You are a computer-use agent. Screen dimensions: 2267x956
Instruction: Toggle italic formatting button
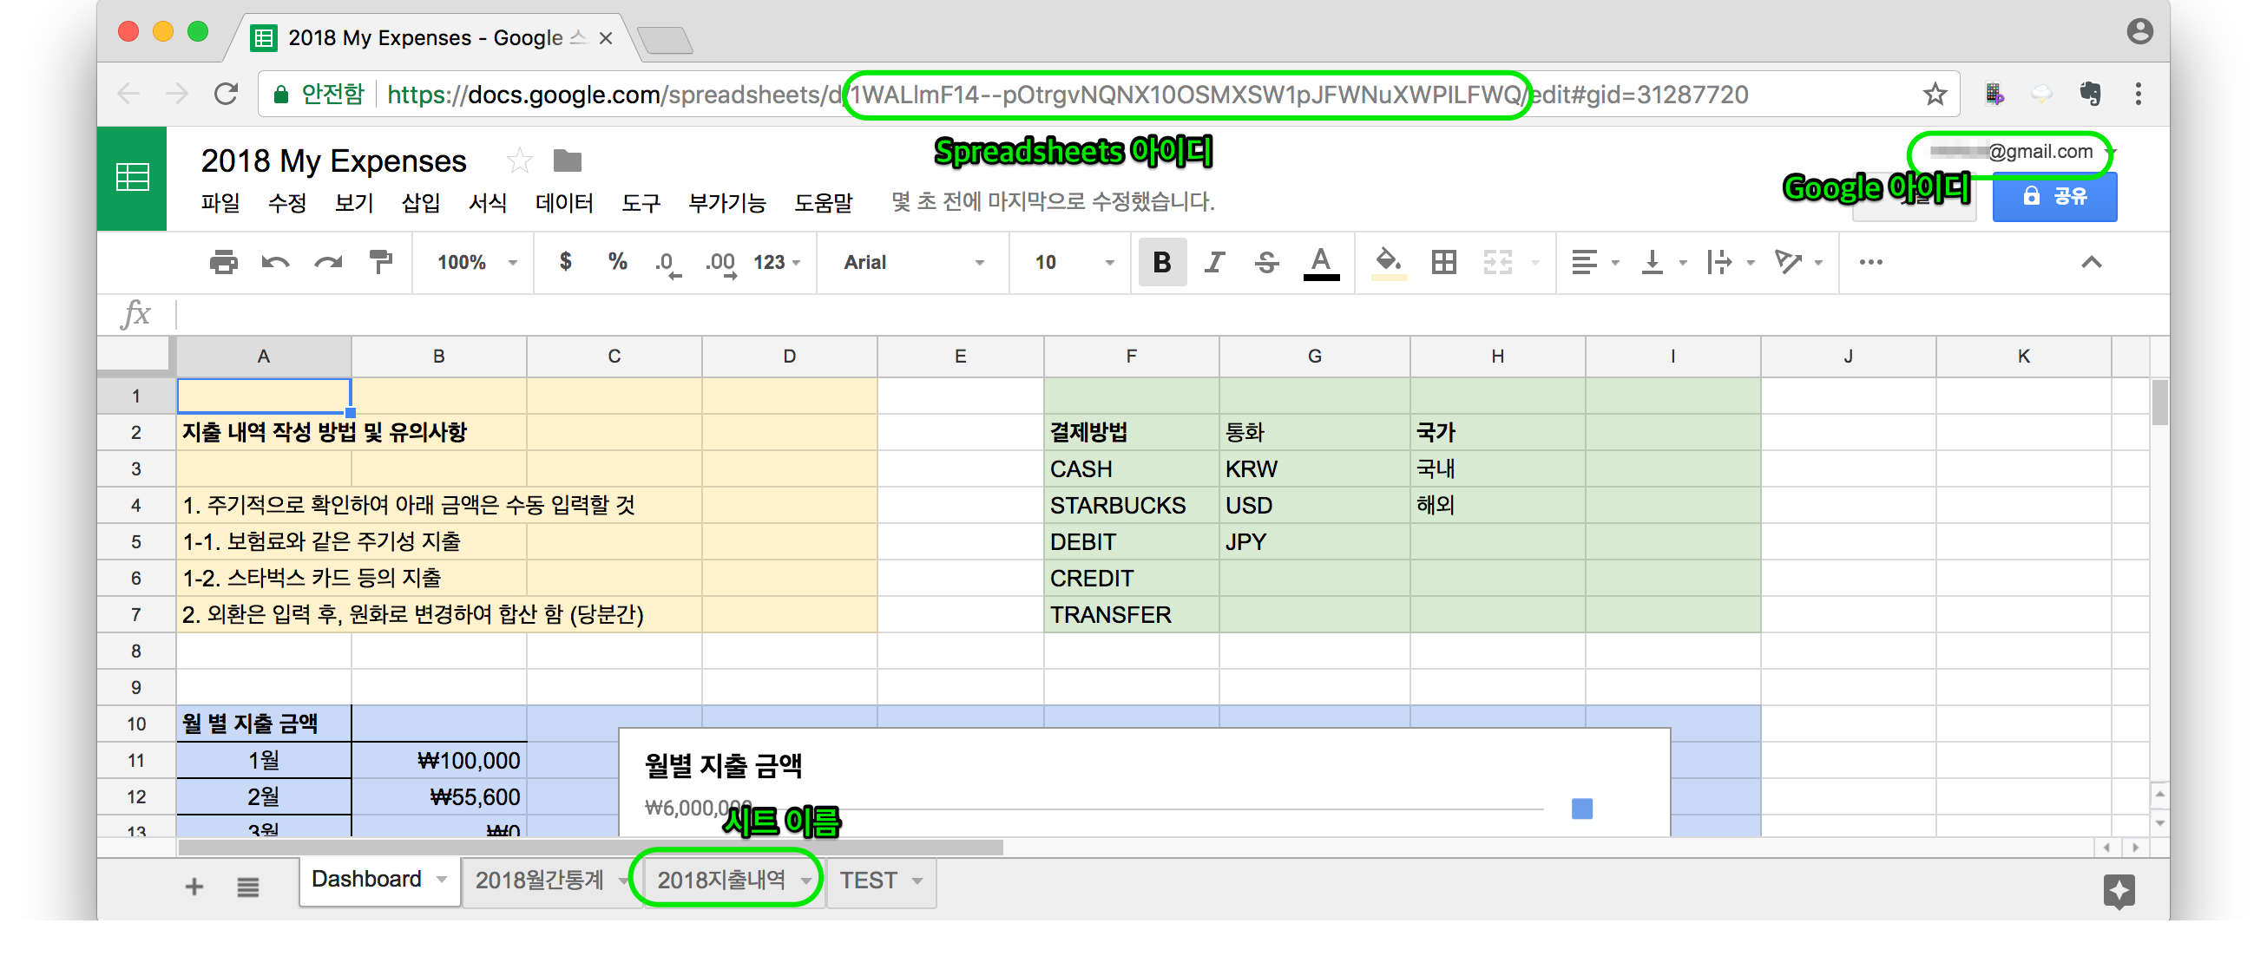pyautogui.click(x=1214, y=262)
